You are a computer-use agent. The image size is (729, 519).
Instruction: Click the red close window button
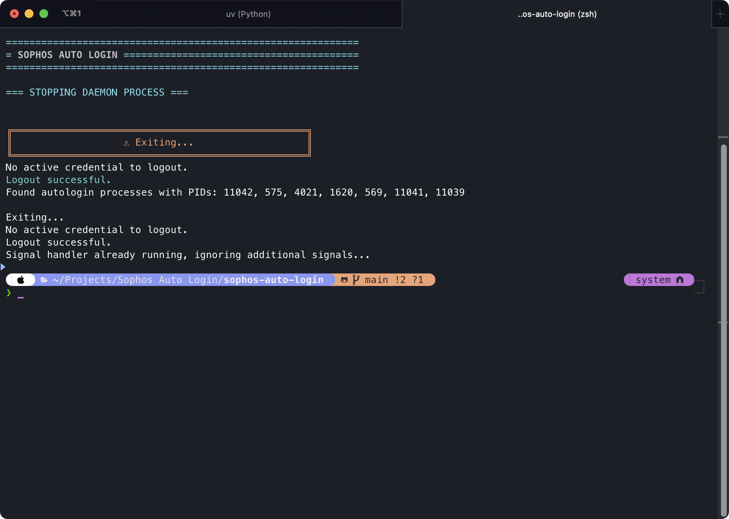[x=14, y=14]
